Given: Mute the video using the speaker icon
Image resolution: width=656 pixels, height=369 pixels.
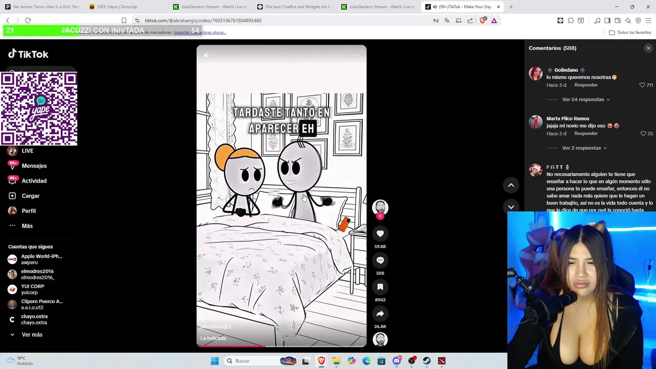Looking at the screenshot, I should coord(207,55).
